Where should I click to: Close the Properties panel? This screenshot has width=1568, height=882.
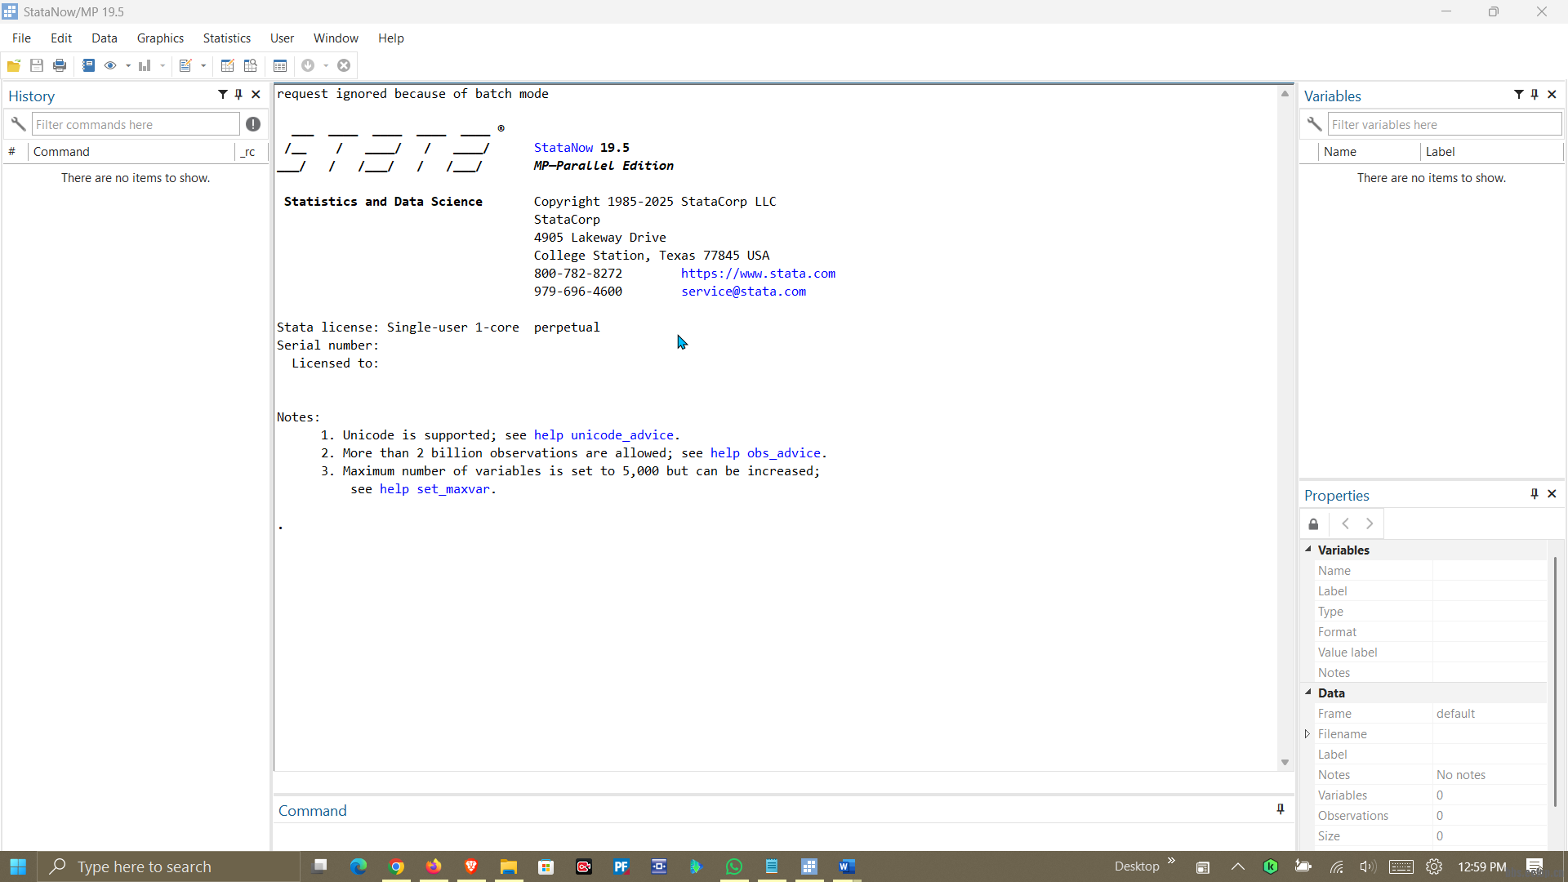[1552, 494]
